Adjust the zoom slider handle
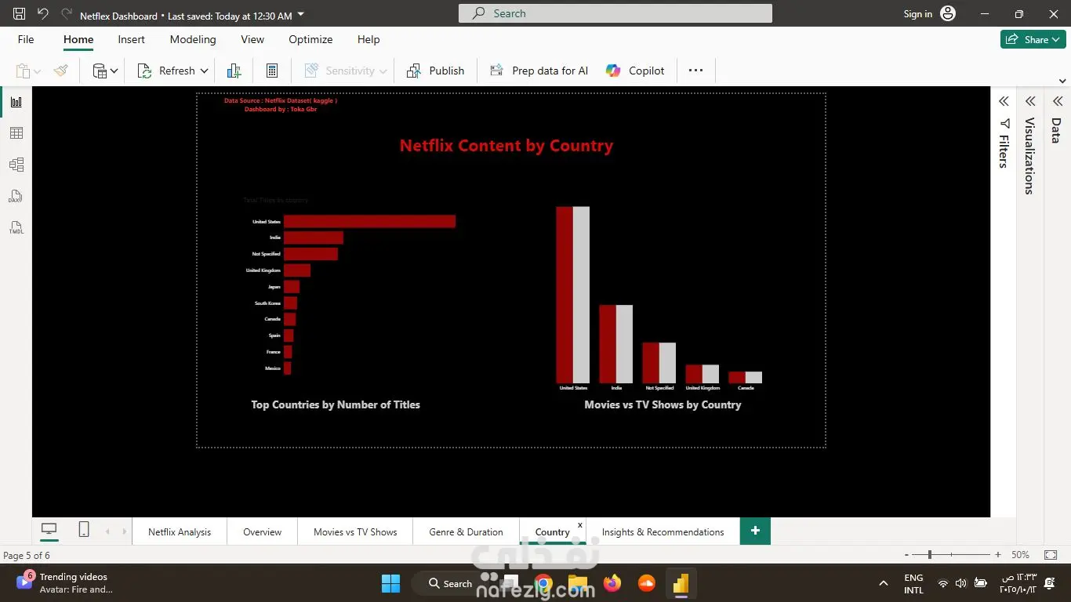Image resolution: width=1071 pixels, height=602 pixels. click(x=930, y=555)
